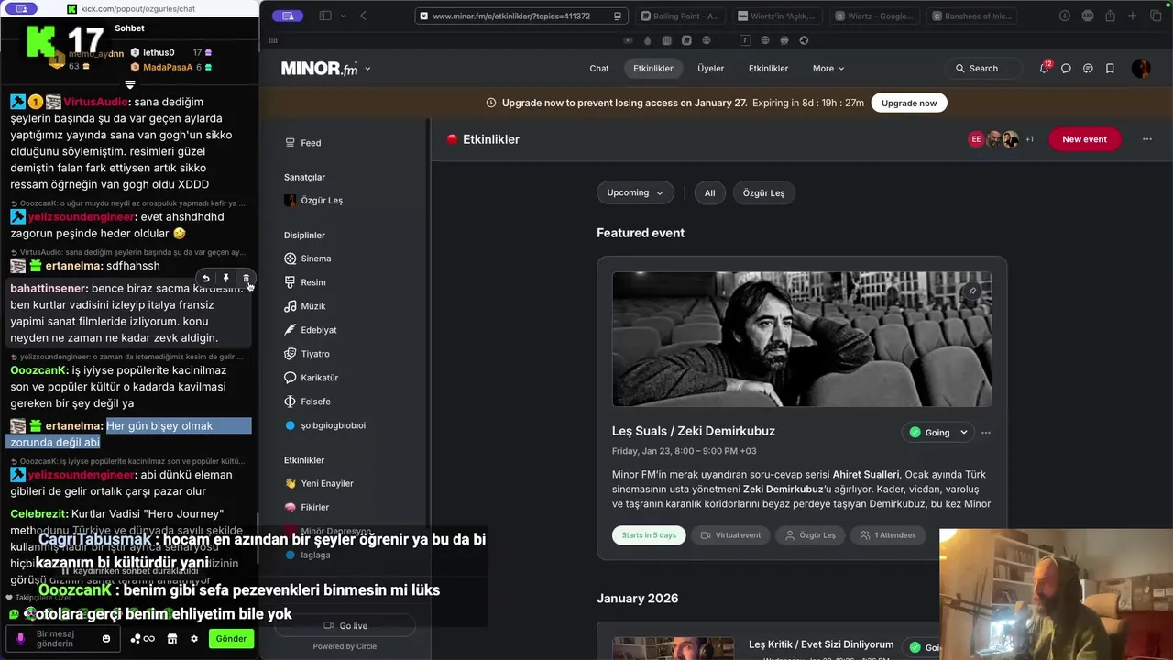Create a New event
Screen dimensions: 1173x660
[x=1084, y=139]
